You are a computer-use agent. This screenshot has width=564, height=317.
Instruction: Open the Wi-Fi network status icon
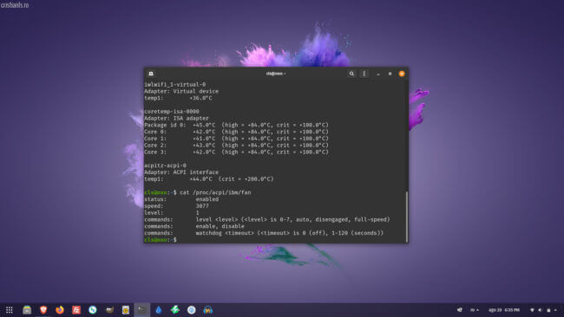pyautogui.click(x=532, y=310)
